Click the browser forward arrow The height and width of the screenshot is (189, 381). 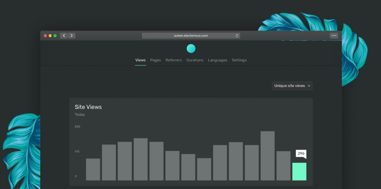[x=71, y=35]
